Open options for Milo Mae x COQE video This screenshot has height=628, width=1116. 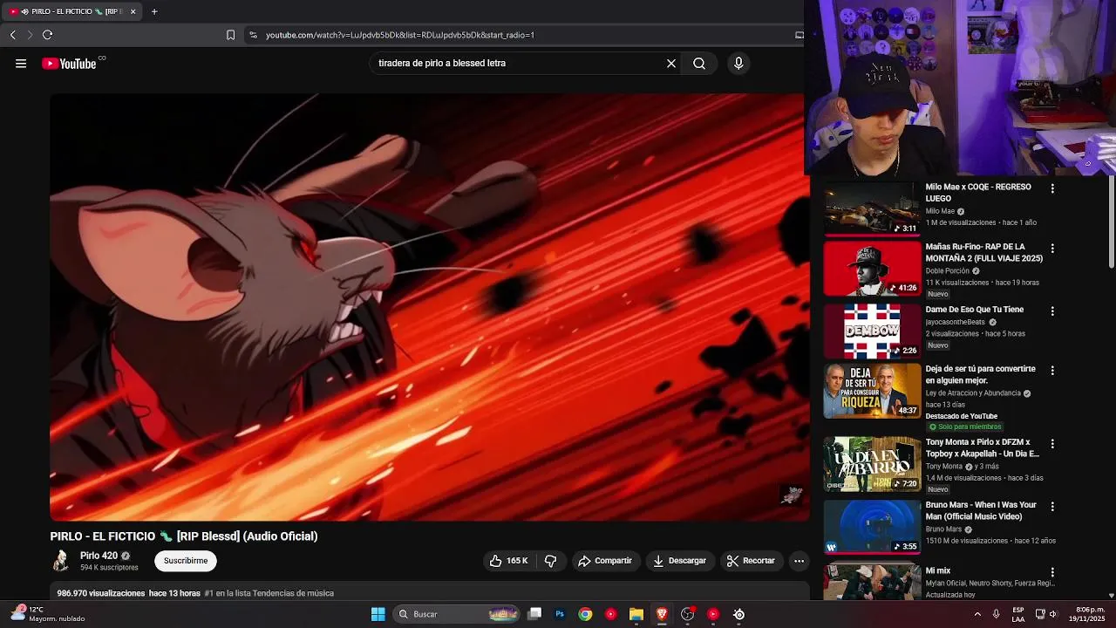coord(1052,188)
